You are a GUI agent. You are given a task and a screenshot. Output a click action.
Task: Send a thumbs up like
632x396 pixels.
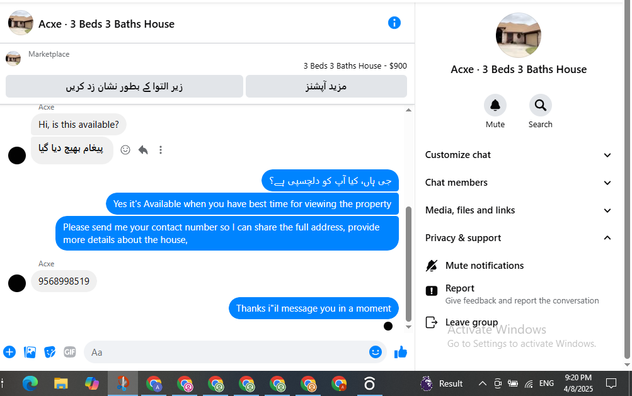click(x=401, y=352)
